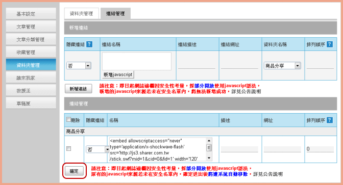This screenshot has width=343, height=185.
Task: Click scrollbar down arrow in embed code textarea
Action: 209,158
